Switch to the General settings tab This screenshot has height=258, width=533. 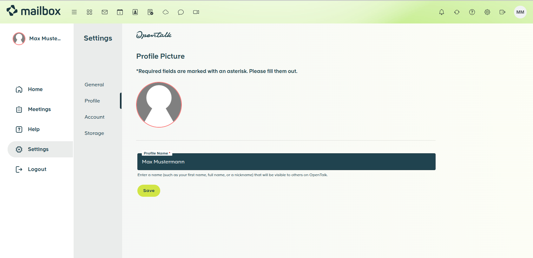[94, 85]
